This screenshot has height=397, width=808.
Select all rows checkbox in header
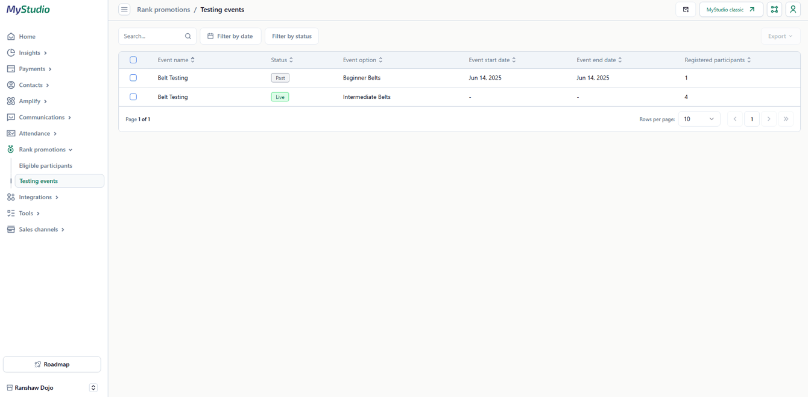point(133,60)
